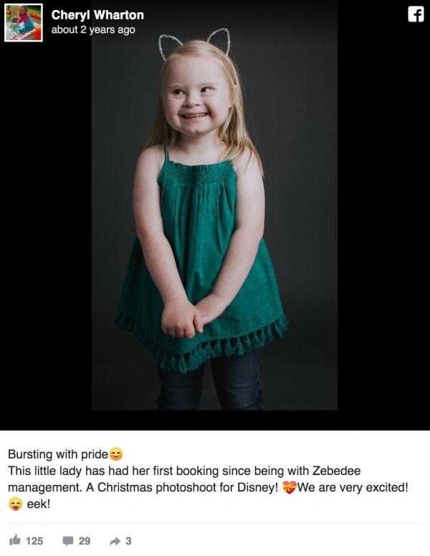Screen dimensions: 430x556
Task: Click the 'about 2 years ago' timestamp
Action: pyautogui.click(x=93, y=30)
